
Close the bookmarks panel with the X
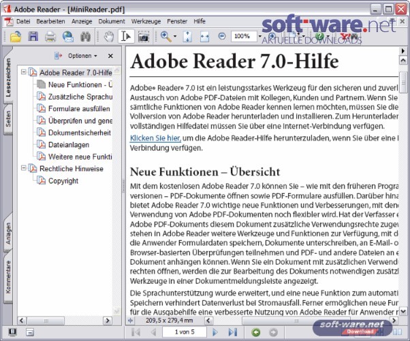coord(110,56)
